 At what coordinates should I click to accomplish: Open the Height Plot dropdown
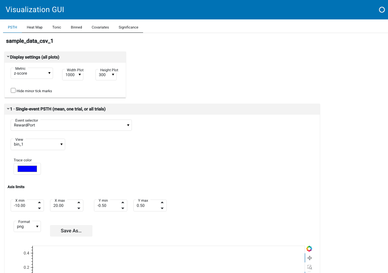106,75
